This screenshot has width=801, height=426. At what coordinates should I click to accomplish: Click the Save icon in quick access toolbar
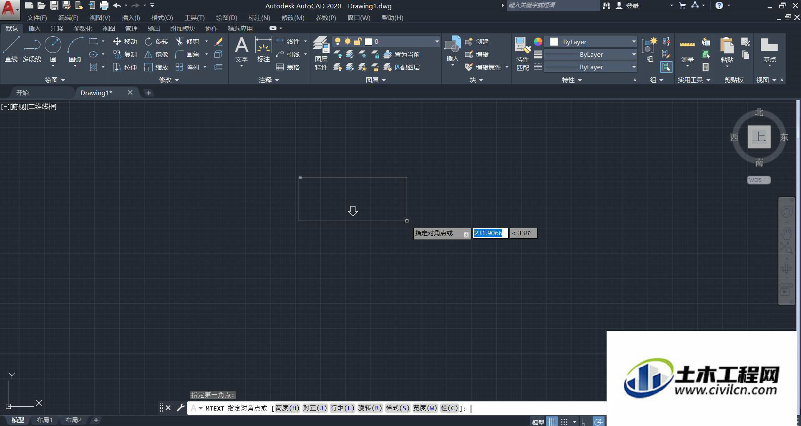tap(54, 5)
